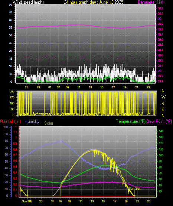Click the 30.2 value on barometer scale
The image size is (173, 206).
click(x=160, y=8)
